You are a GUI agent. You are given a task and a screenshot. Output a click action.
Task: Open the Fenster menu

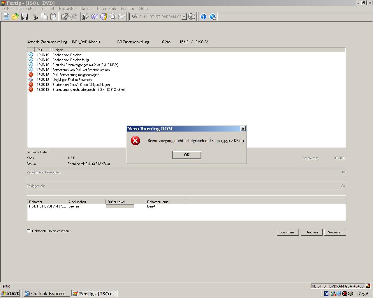(x=127, y=8)
